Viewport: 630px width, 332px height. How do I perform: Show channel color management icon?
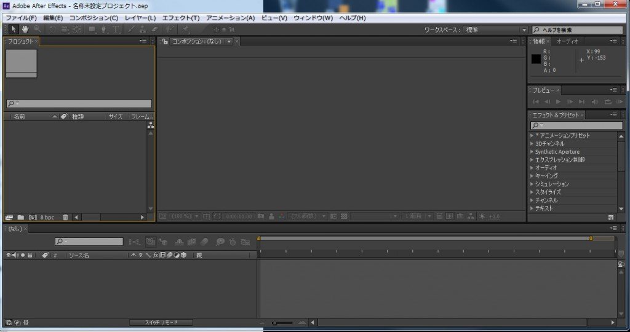[282, 216]
